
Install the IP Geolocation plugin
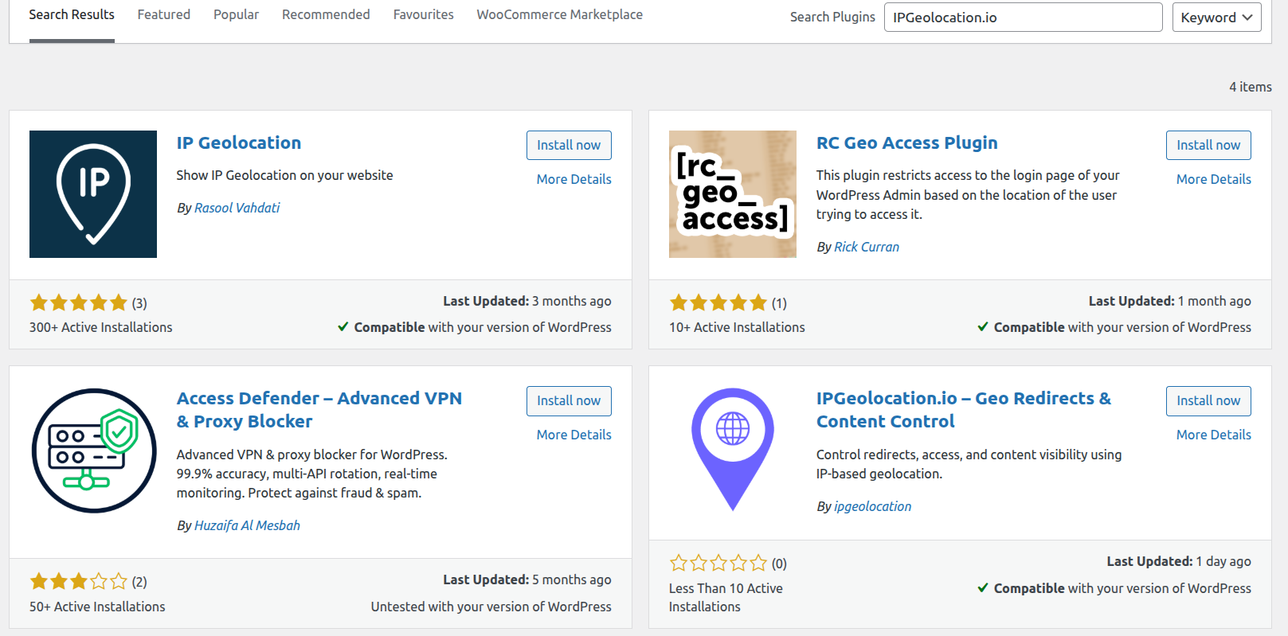click(569, 145)
